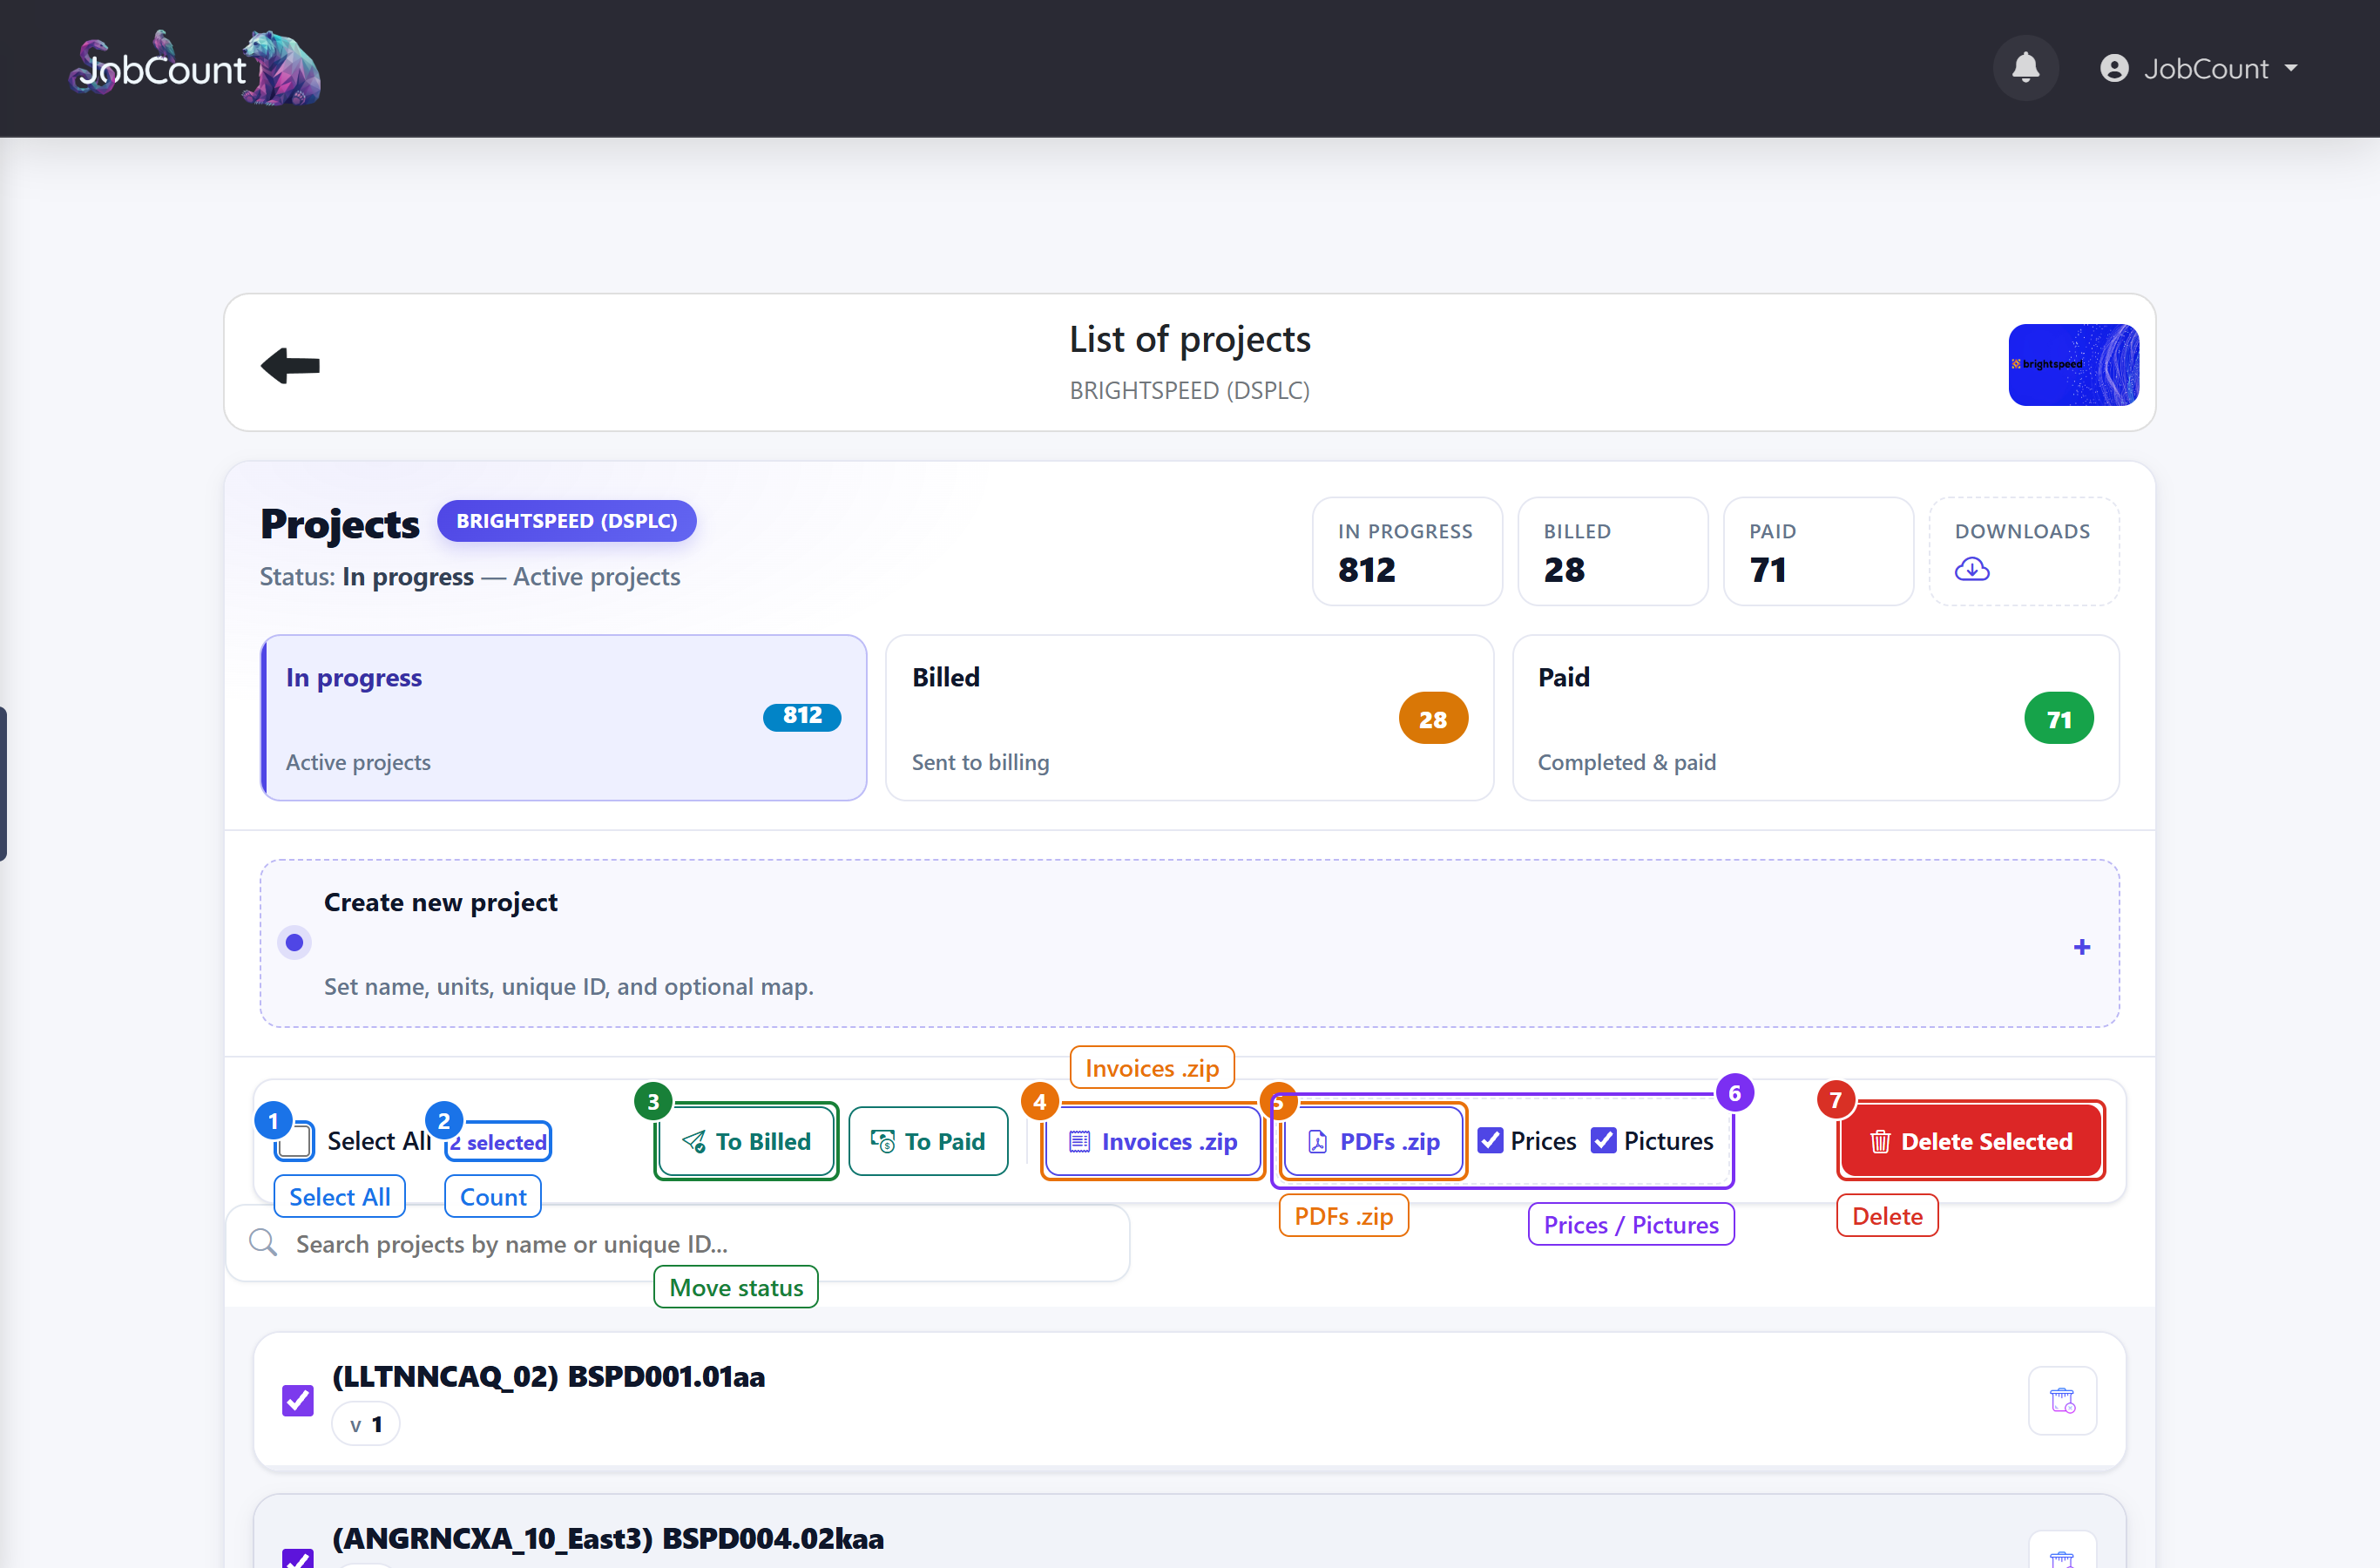Screen dimensions: 2380x1568
Task: Click the Billed 28 stat card
Action: (1612, 551)
